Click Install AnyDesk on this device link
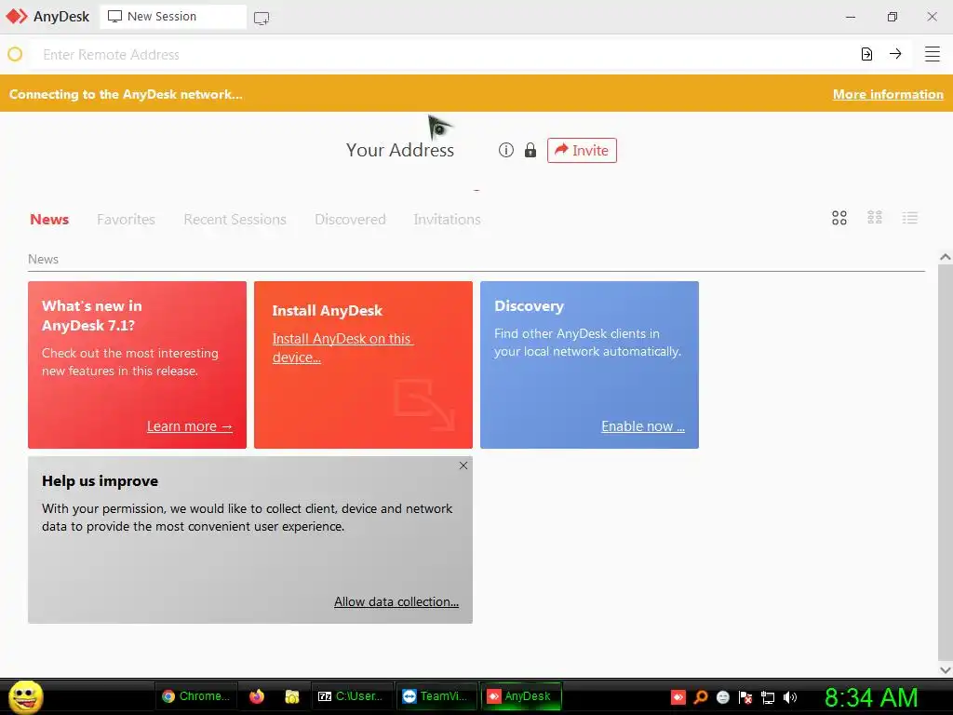This screenshot has width=953, height=715. click(x=342, y=348)
